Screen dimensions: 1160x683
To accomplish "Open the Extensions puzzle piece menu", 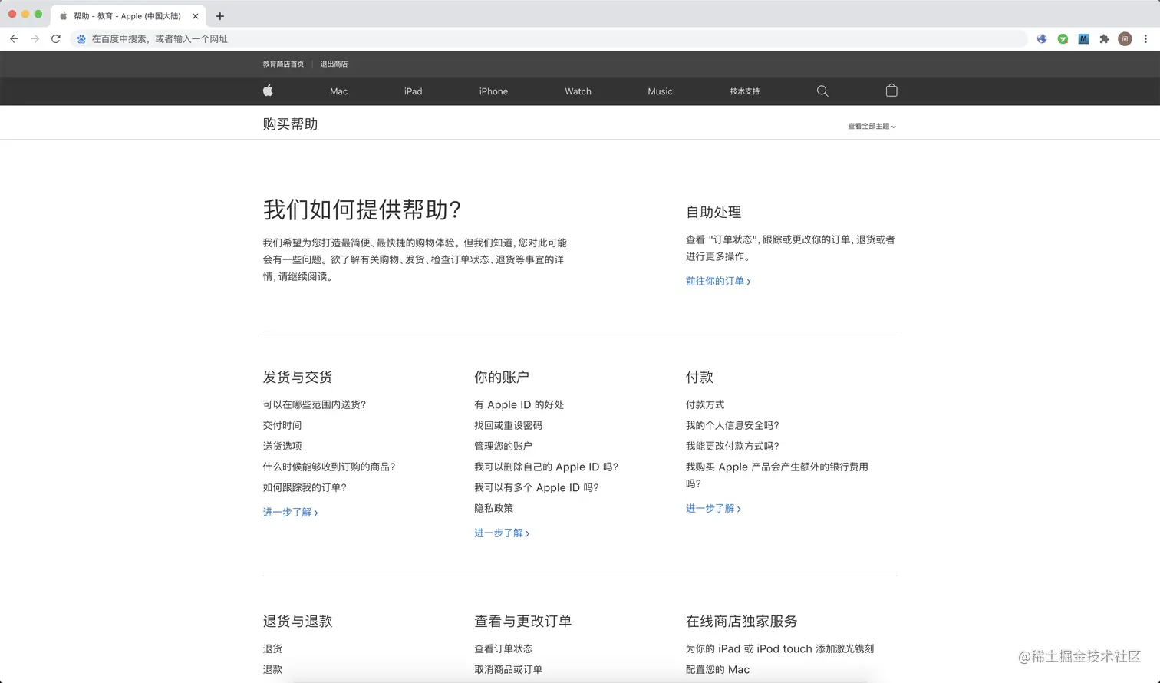I will tap(1104, 38).
